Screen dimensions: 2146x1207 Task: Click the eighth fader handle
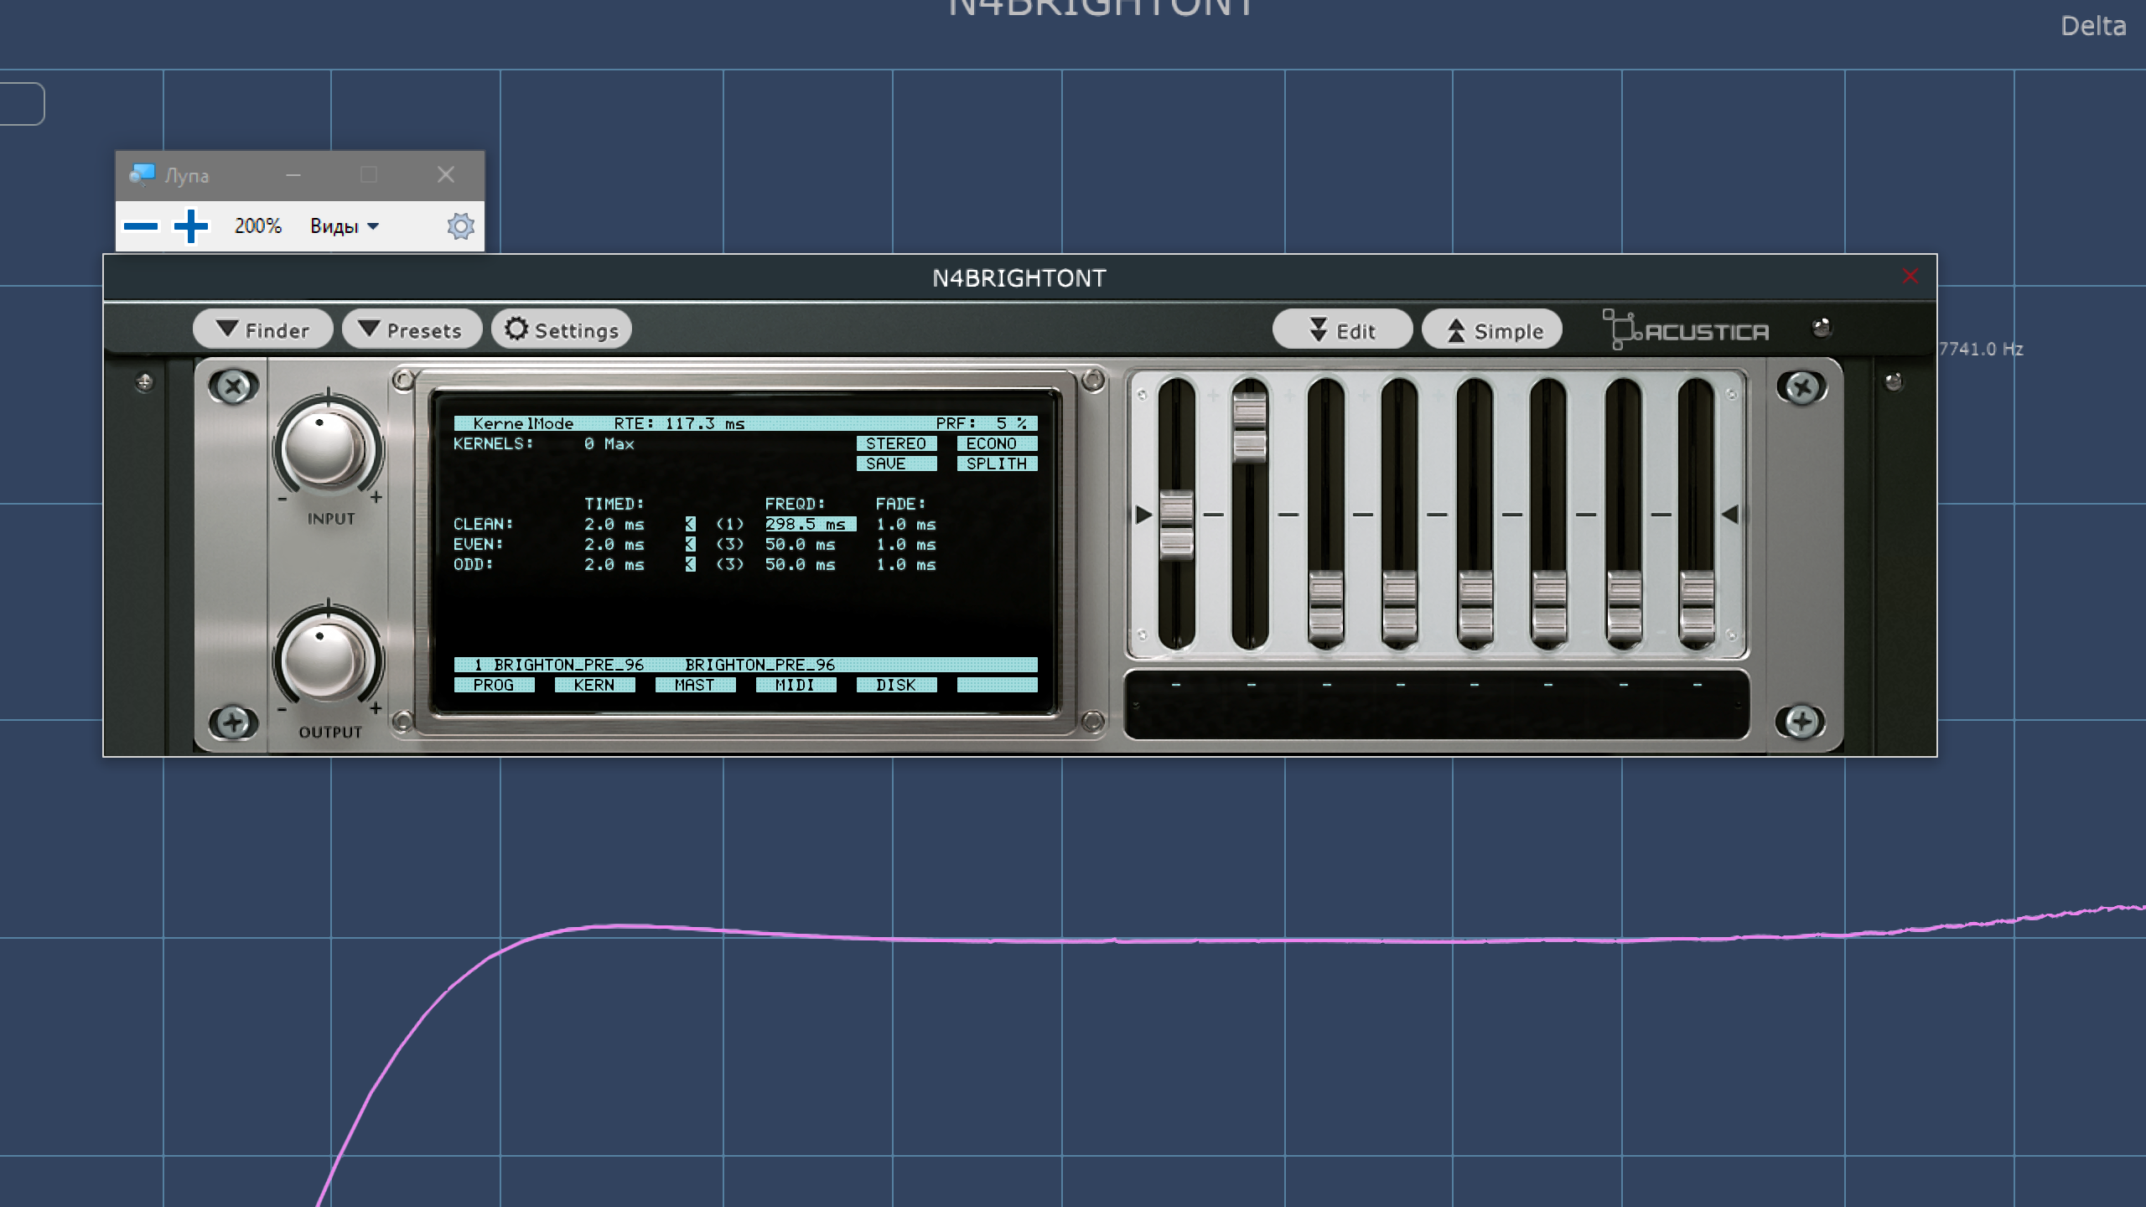tap(1698, 607)
